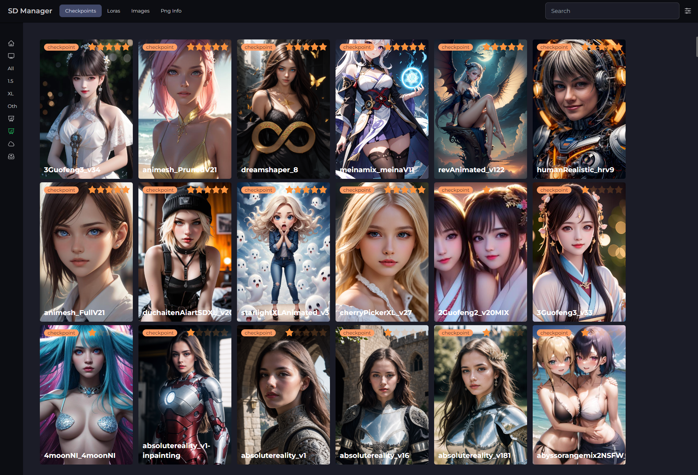The width and height of the screenshot is (698, 475).
Task: Open the filter settings sliders icon
Action: (688, 11)
